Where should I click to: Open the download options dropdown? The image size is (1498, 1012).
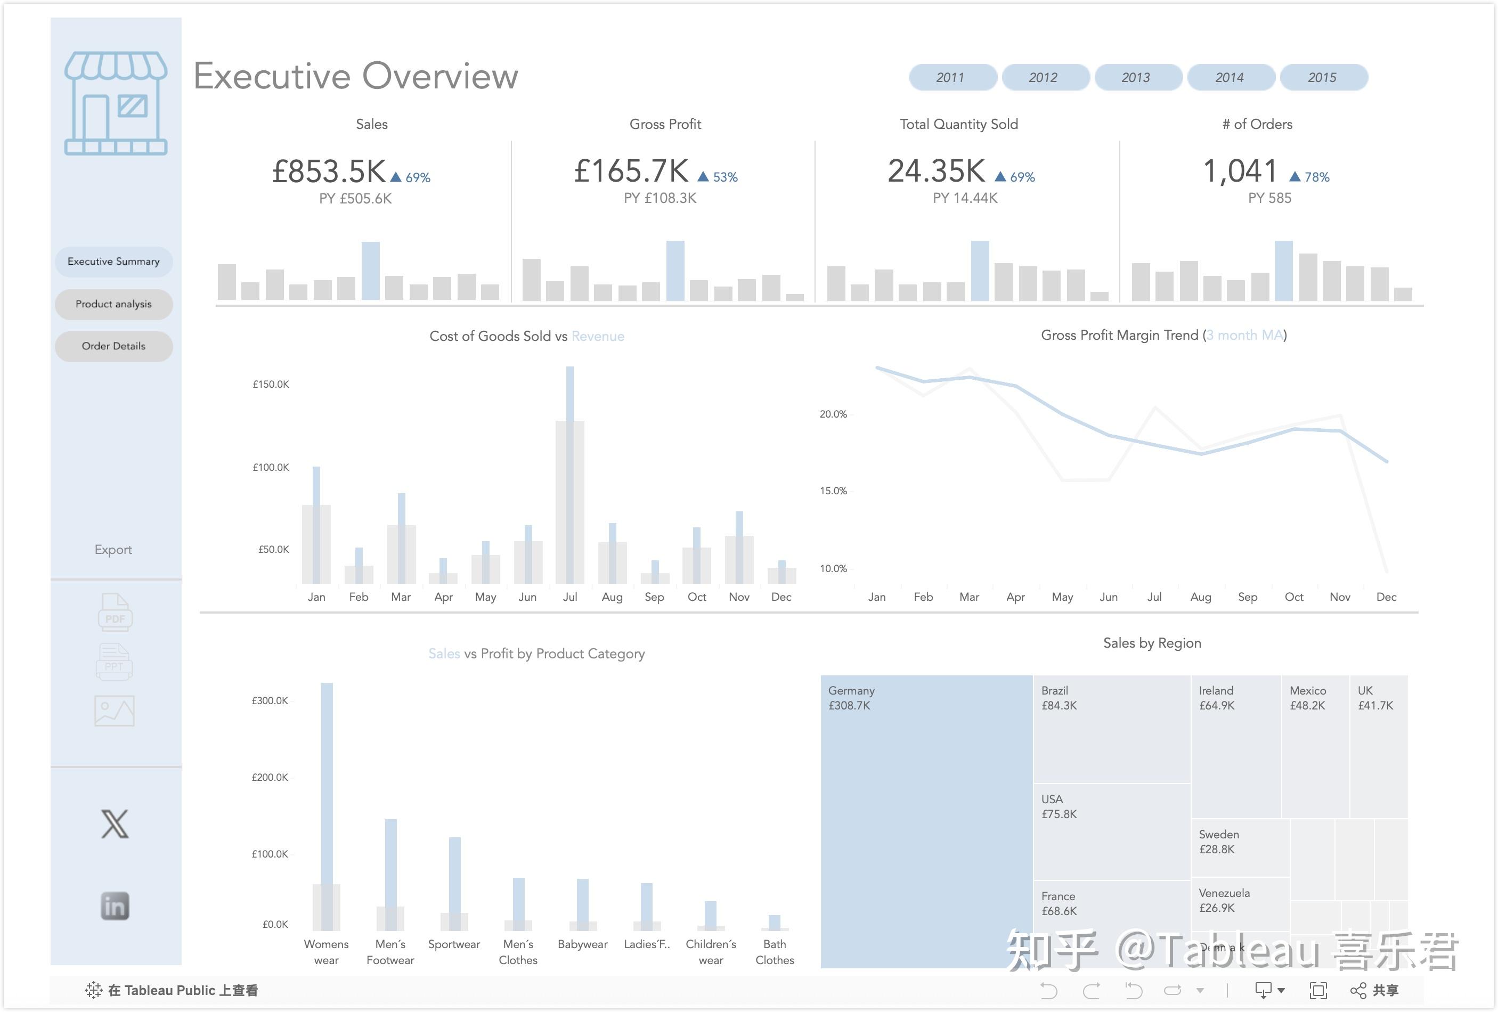tap(1281, 990)
